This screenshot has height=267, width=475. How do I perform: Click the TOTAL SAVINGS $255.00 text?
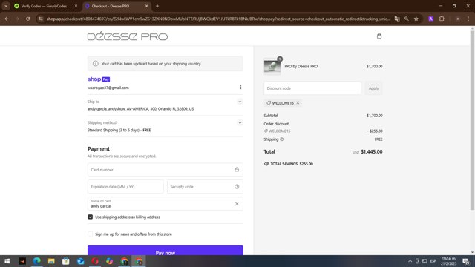pyautogui.click(x=292, y=164)
